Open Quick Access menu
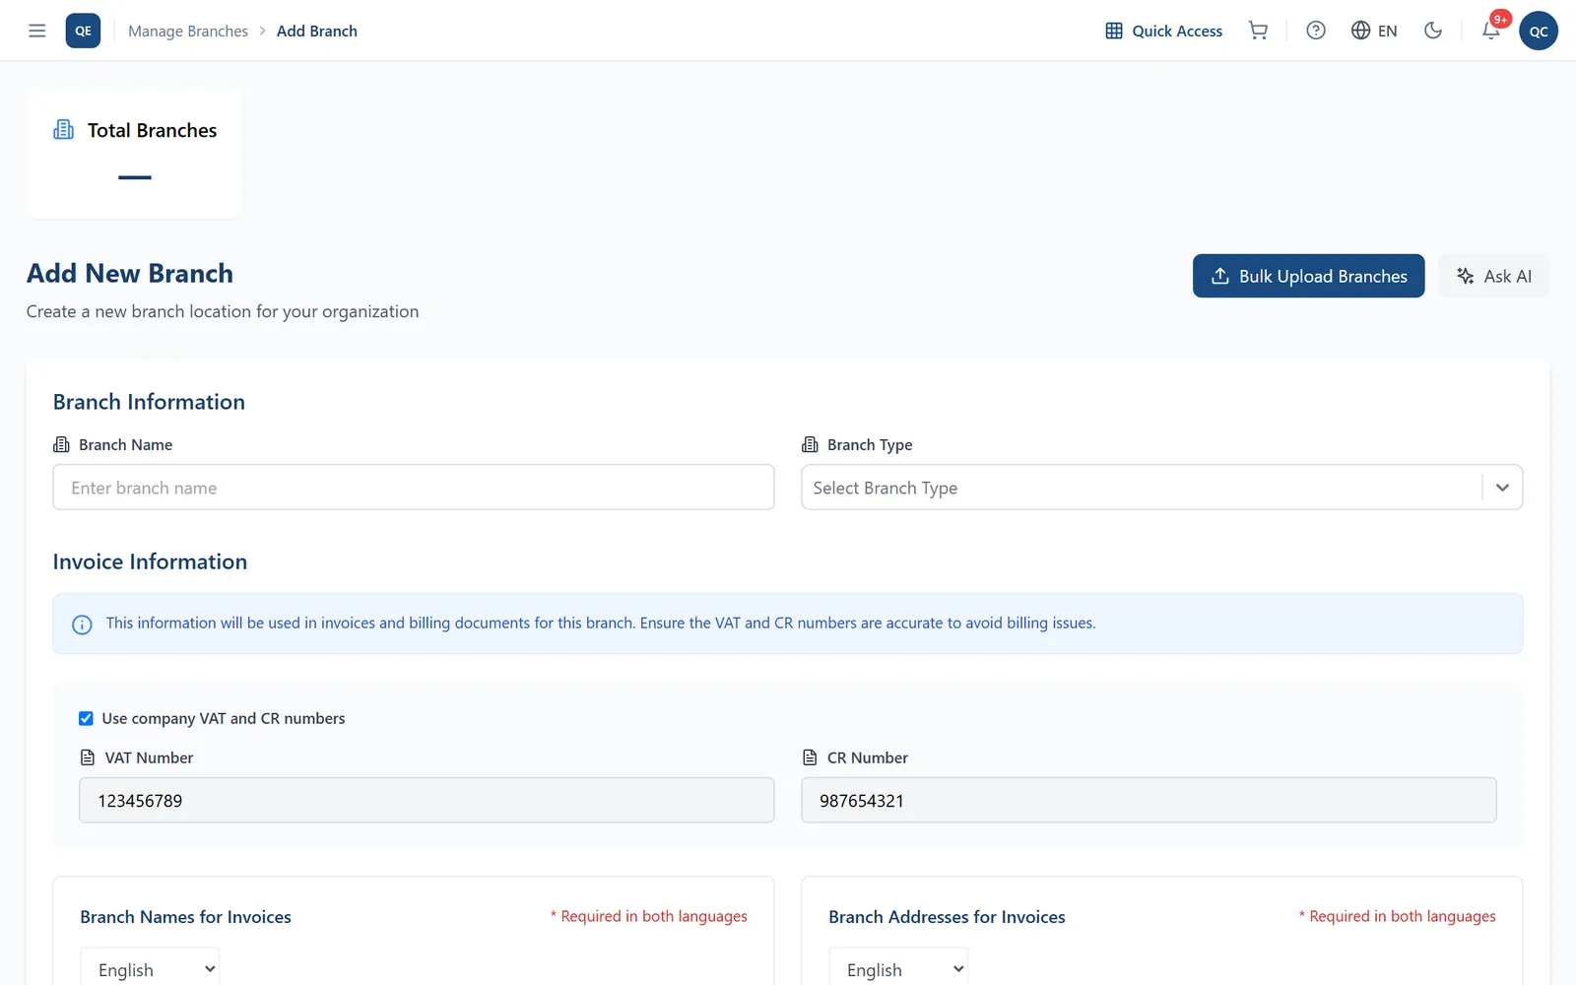Screen dimensions: 1576x985 coord(1164,31)
